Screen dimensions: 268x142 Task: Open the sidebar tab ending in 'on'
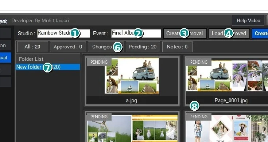[5, 46]
